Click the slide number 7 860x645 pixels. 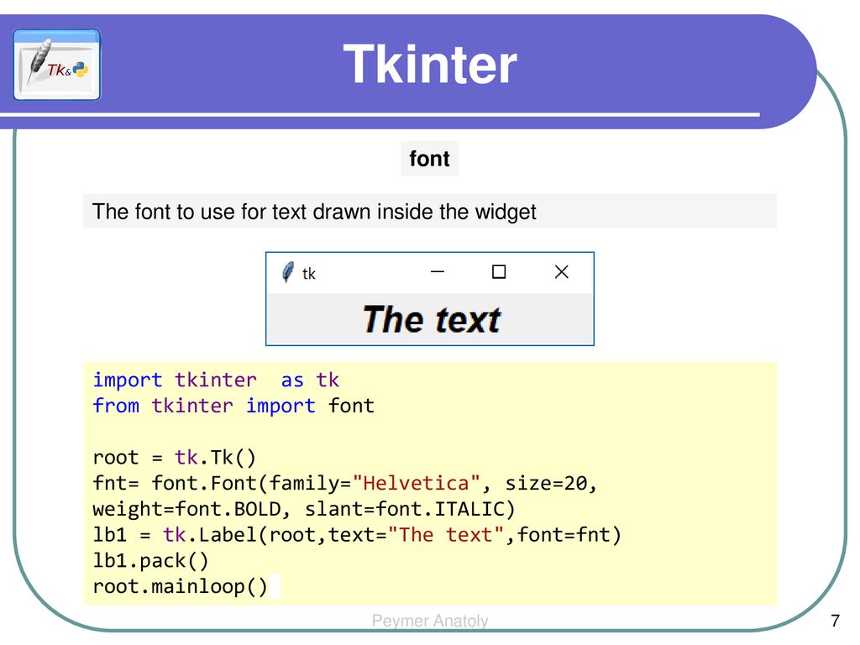tap(835, 621)
